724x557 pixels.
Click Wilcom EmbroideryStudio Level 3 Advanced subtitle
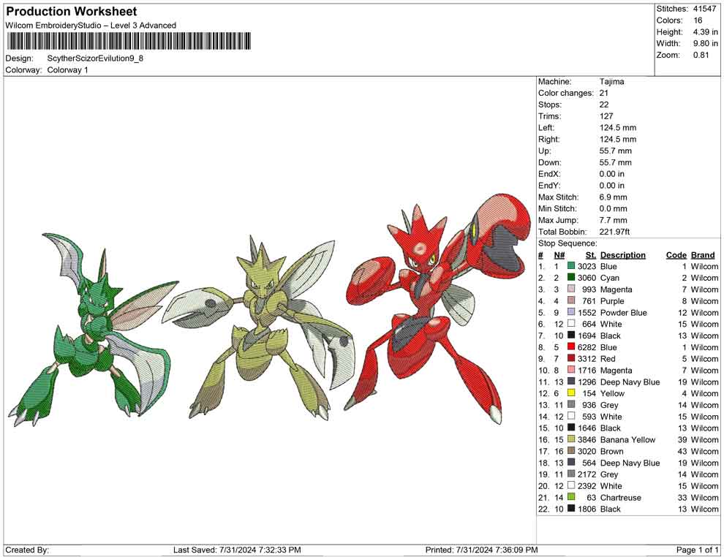[91, 26]
